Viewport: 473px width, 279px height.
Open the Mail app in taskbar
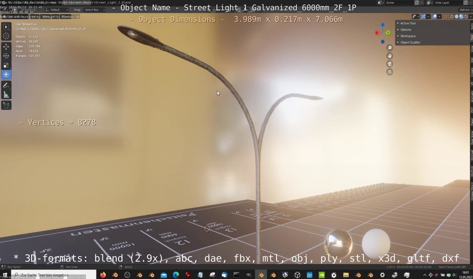[164, 275]
